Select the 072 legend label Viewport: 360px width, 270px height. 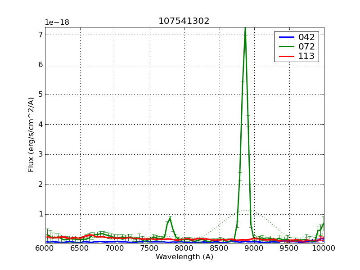click(x=306, y=47)
